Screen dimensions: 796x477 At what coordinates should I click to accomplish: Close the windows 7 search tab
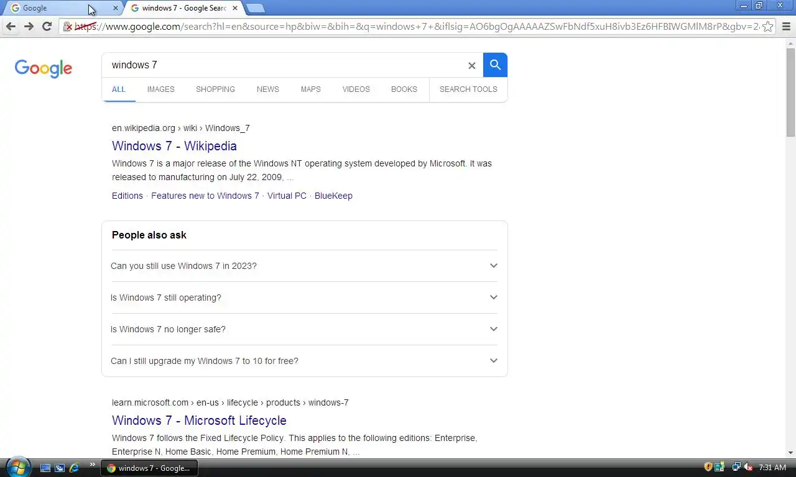click(x=235, y=8)
